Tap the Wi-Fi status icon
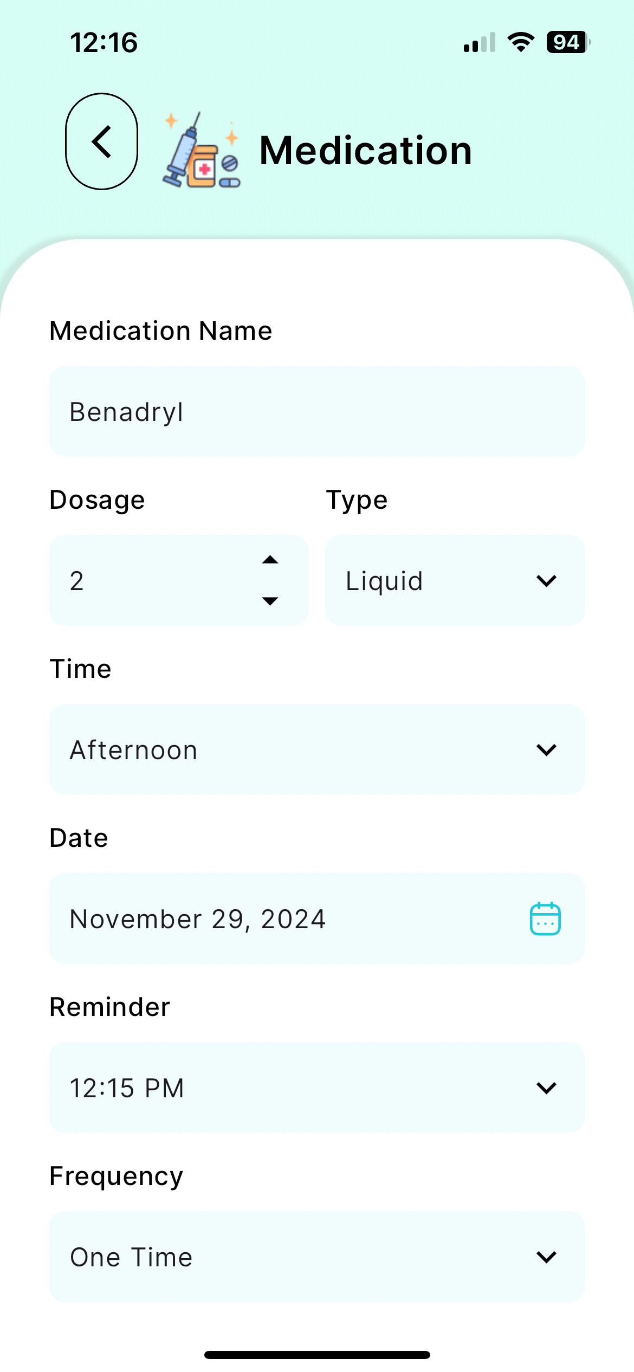The width and height of the screenshot is (634, 1372). pyautogui.click(x=521, y=42)
